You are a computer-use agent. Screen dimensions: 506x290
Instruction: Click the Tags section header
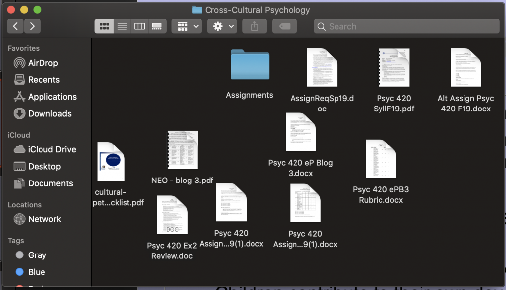(16, 241)
